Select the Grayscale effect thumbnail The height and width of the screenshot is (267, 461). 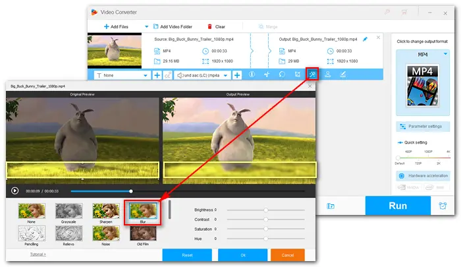coord(68,211)
